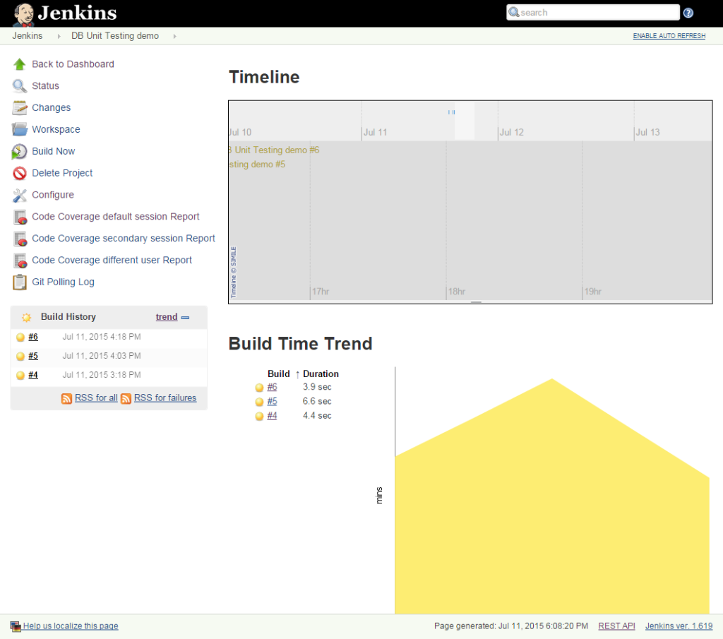Viewport: 723px width, 639px height.
Task: Click the RSS for failures feed icon
Action: click(126, 398)
